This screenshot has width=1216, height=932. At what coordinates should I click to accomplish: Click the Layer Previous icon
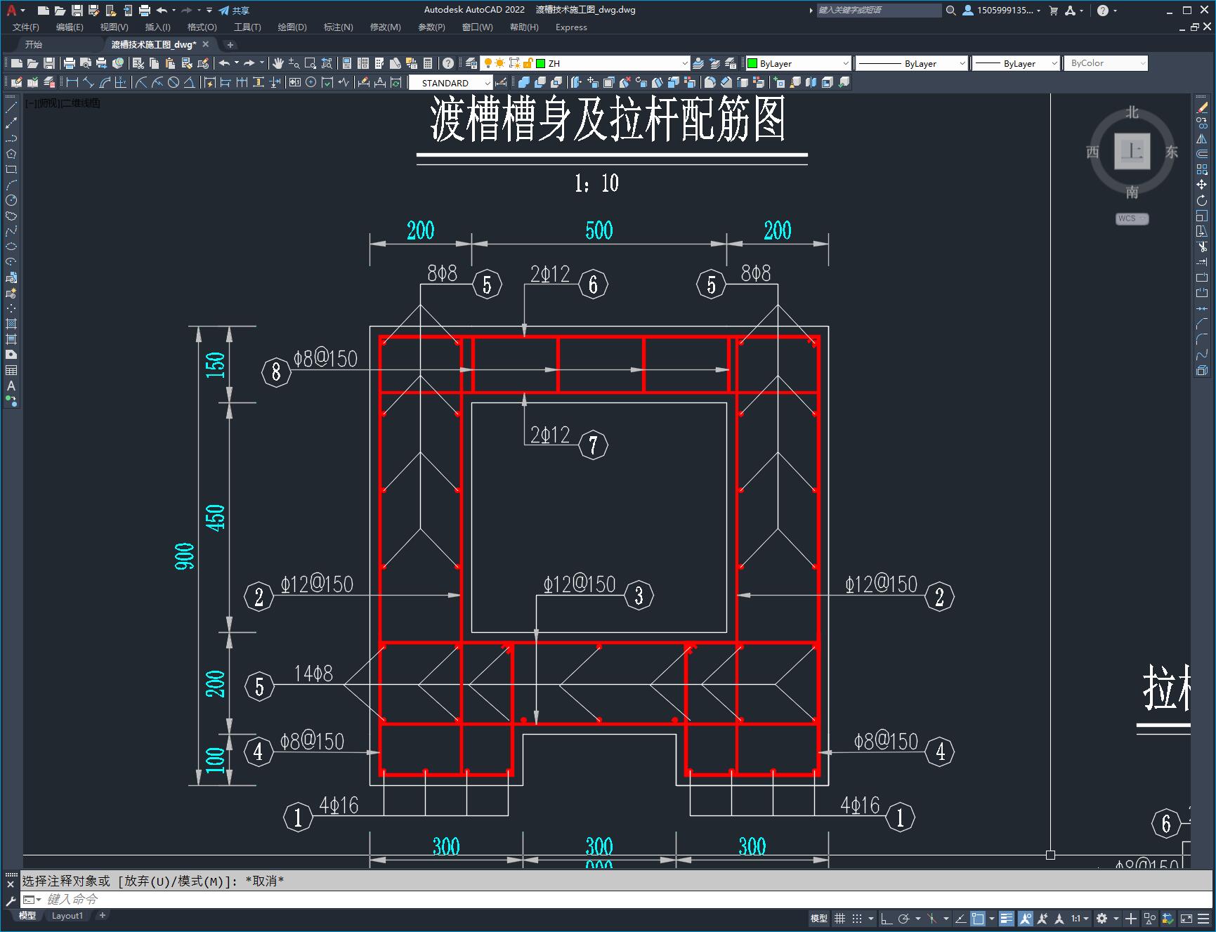tap(714, 63)
